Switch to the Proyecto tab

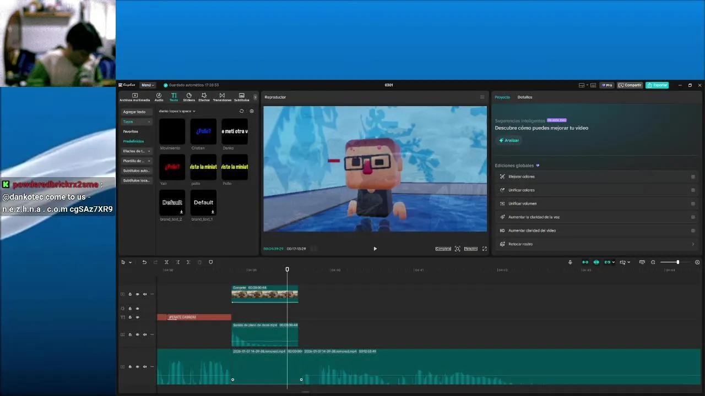502,97
